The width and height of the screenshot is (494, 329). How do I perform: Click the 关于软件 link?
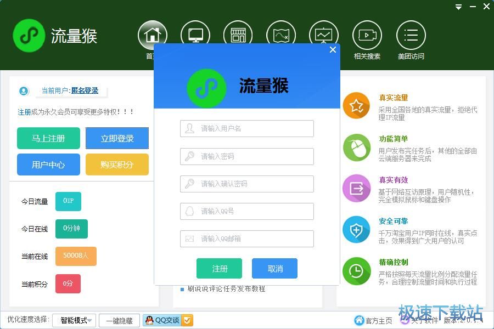[x=424, y=320]
